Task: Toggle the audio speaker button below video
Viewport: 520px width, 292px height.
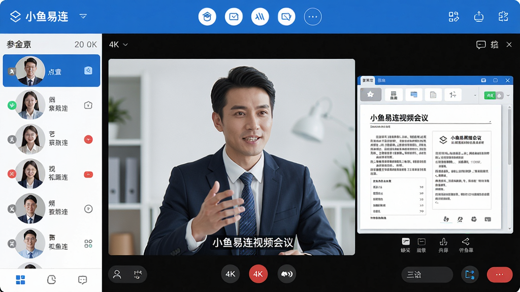Action: pos(286,274)
